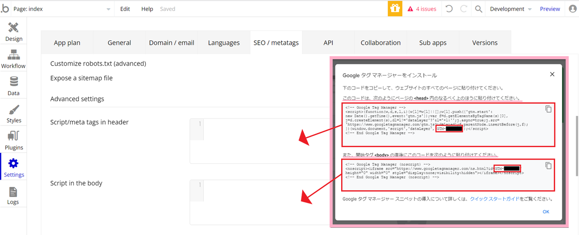Click the 4 issues warning button

(x=422, y=9)
